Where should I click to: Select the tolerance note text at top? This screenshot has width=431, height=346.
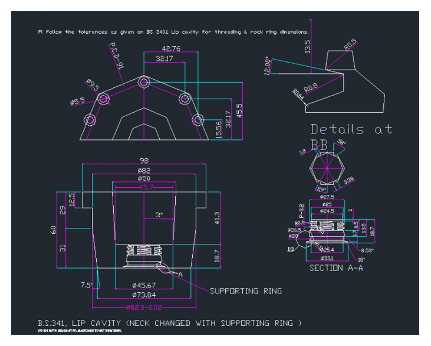[173, 32]
